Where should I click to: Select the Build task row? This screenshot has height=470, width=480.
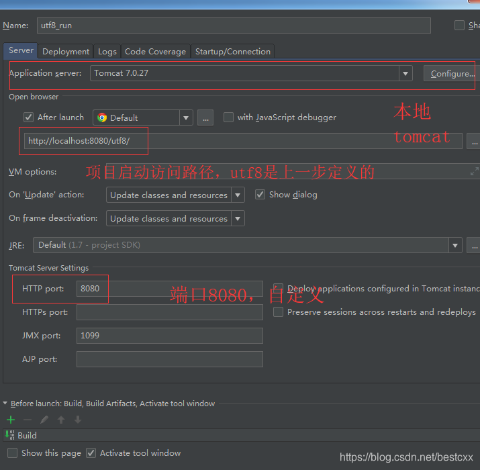[x=242, y=435]
